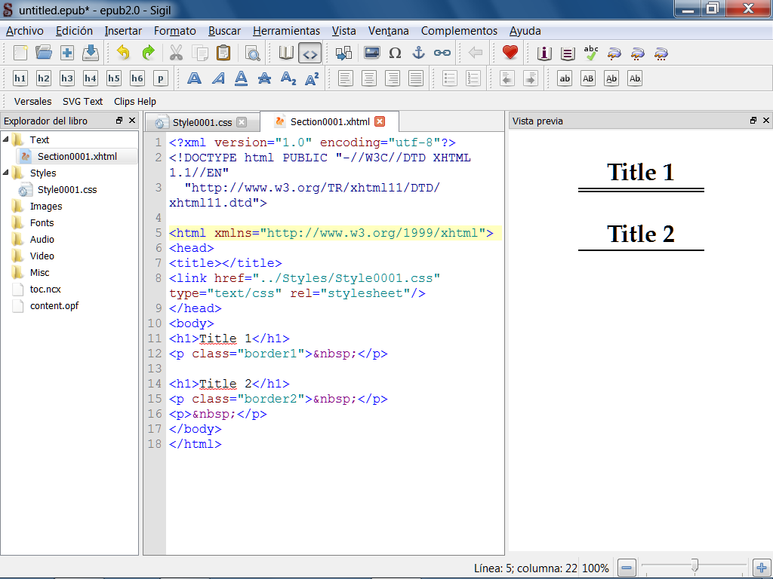Switch to the Style0001.css tab

click(x=202, y=122)
